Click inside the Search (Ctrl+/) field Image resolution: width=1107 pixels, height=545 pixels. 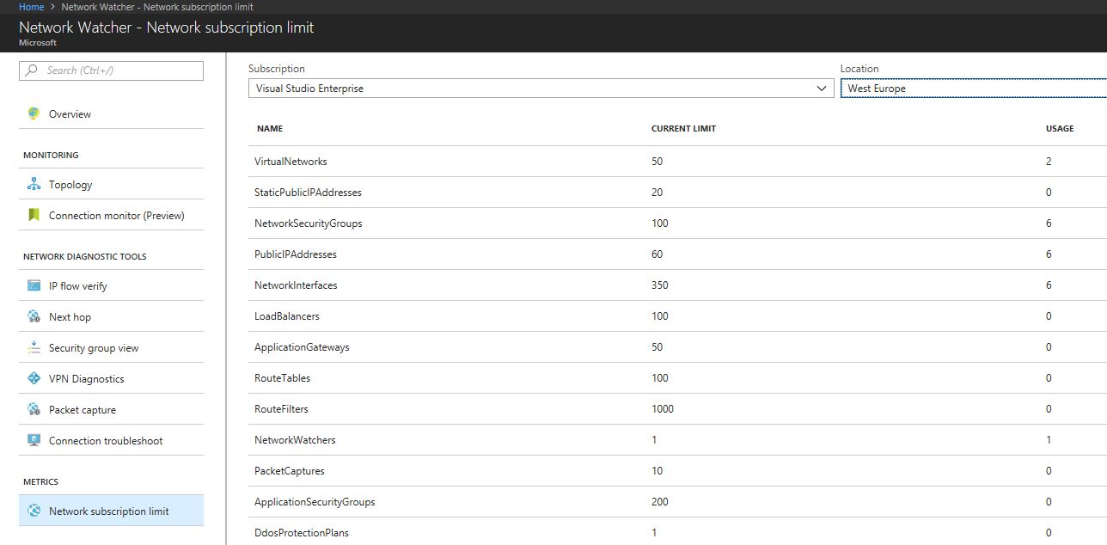tap(111, 70)
